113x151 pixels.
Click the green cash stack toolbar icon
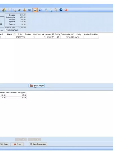coord(19,10)
